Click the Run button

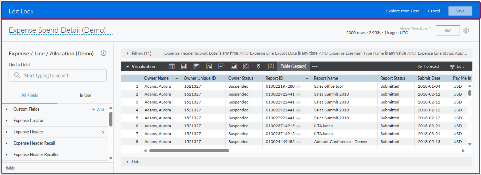click(448, 30)
